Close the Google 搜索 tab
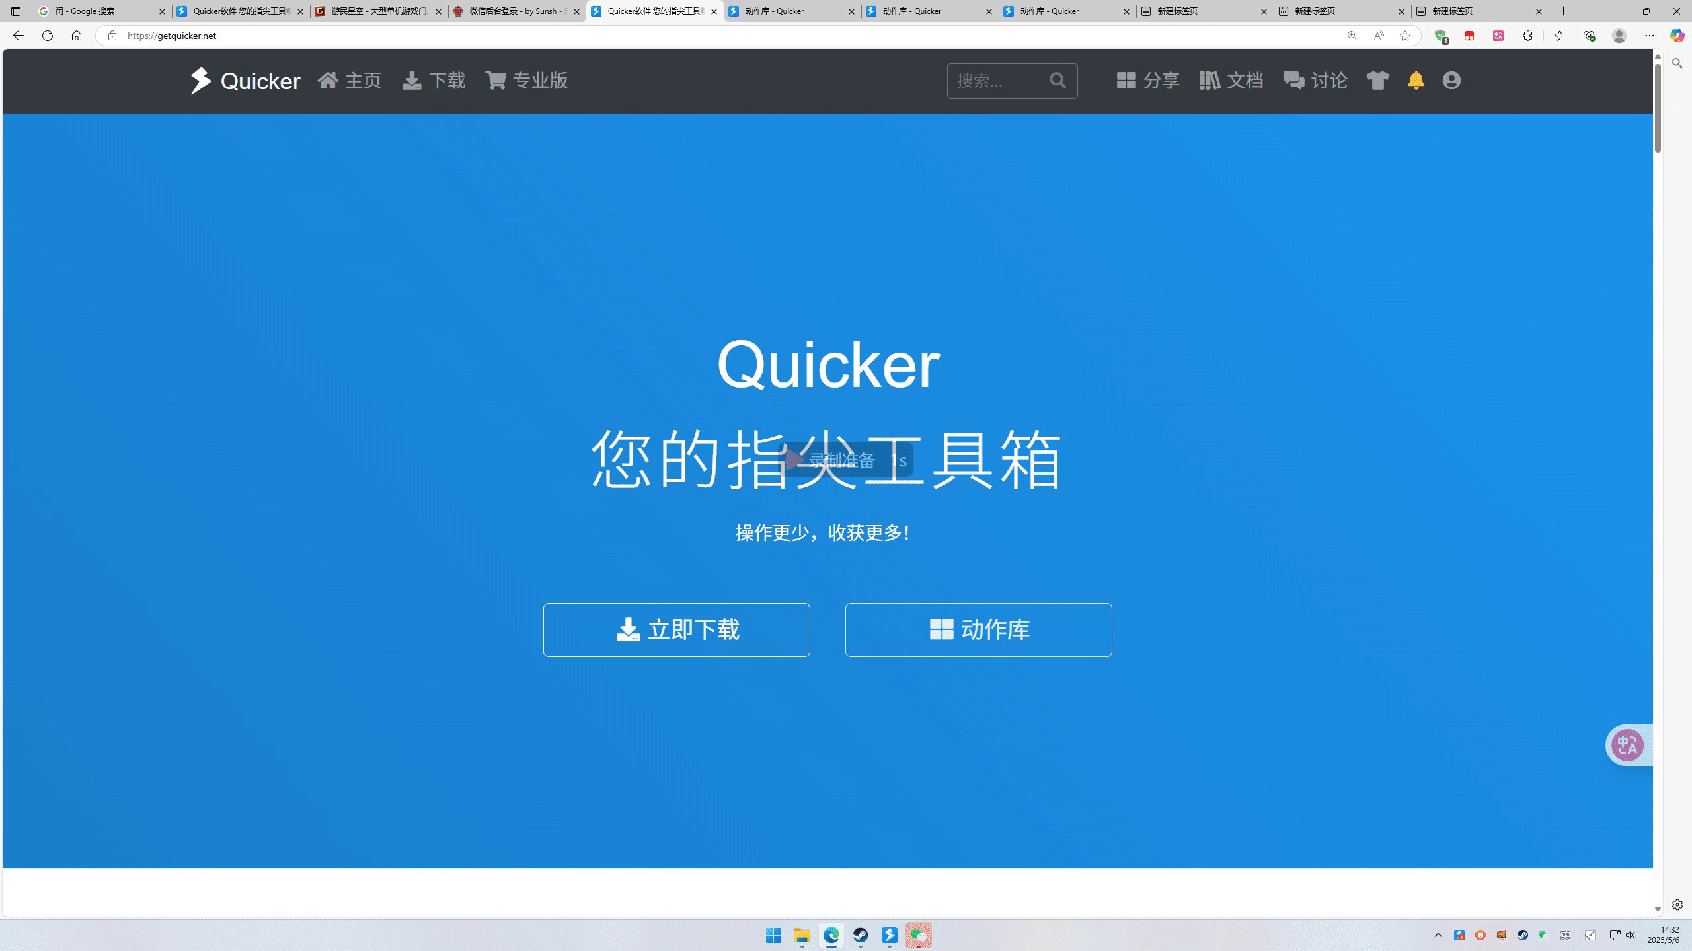Screen dimensions: 1692x951 click(162, 11)
